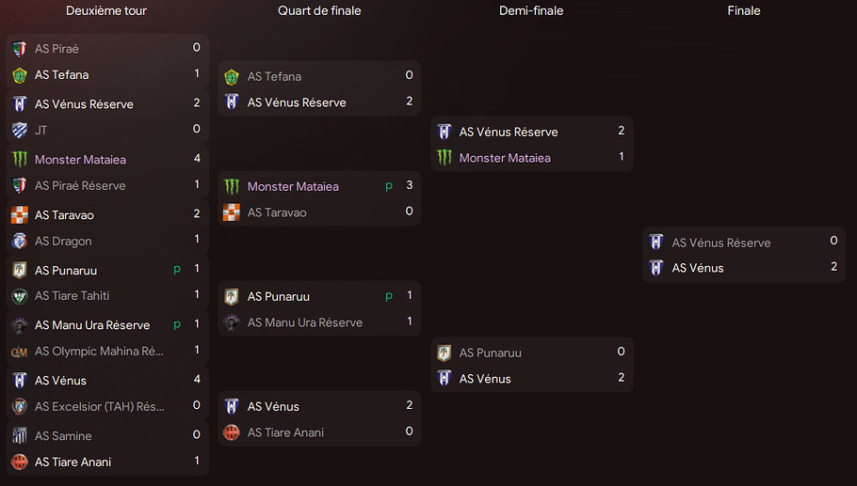
Task: Click the AS Tiare Tahiti crest
Action: click(20, 296)
